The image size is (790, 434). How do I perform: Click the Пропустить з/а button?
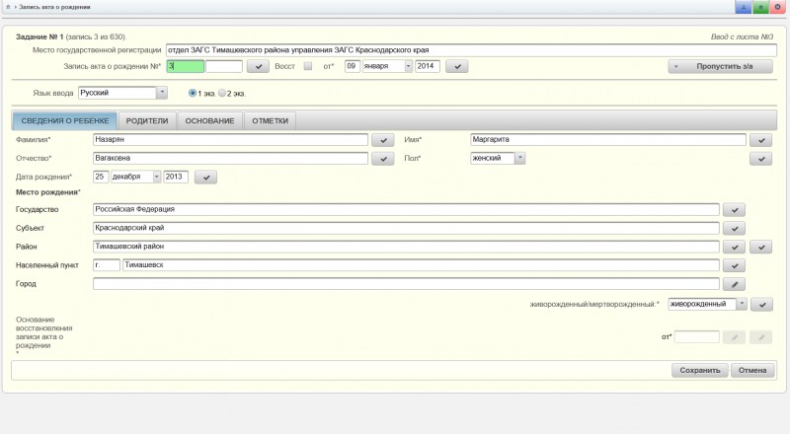click(721, 66)
